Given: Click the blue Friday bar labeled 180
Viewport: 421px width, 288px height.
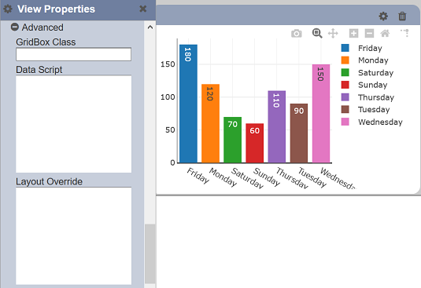Looking at the screenshot, I should (x=188, y=104).
